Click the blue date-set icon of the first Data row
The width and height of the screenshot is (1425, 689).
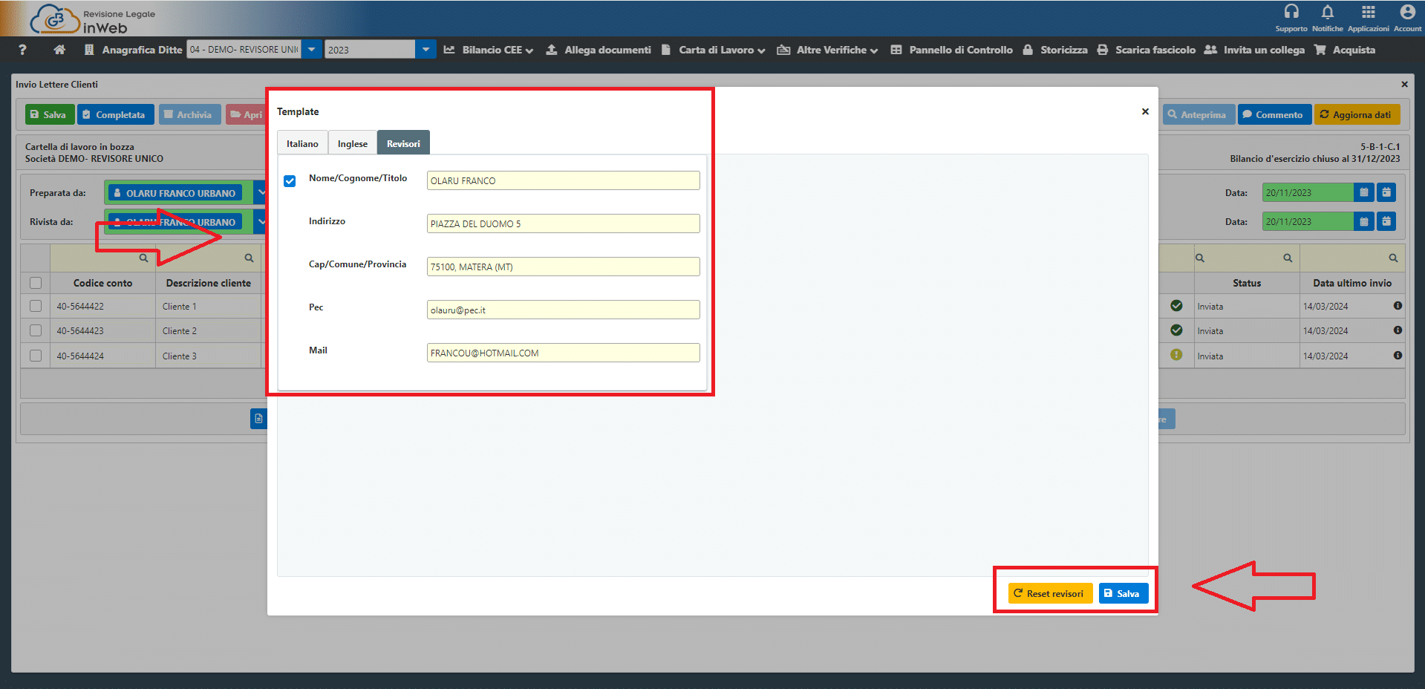[x=1386, y=193]
